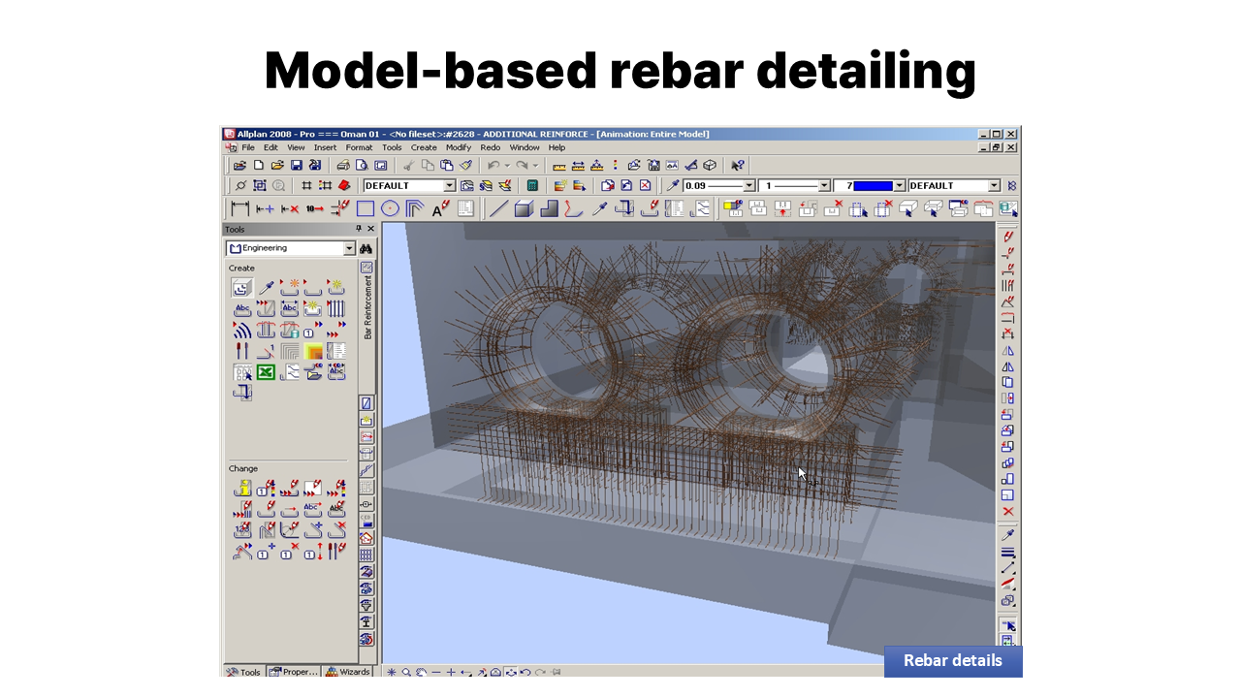Click the green Excel export icon

(266, 372)
